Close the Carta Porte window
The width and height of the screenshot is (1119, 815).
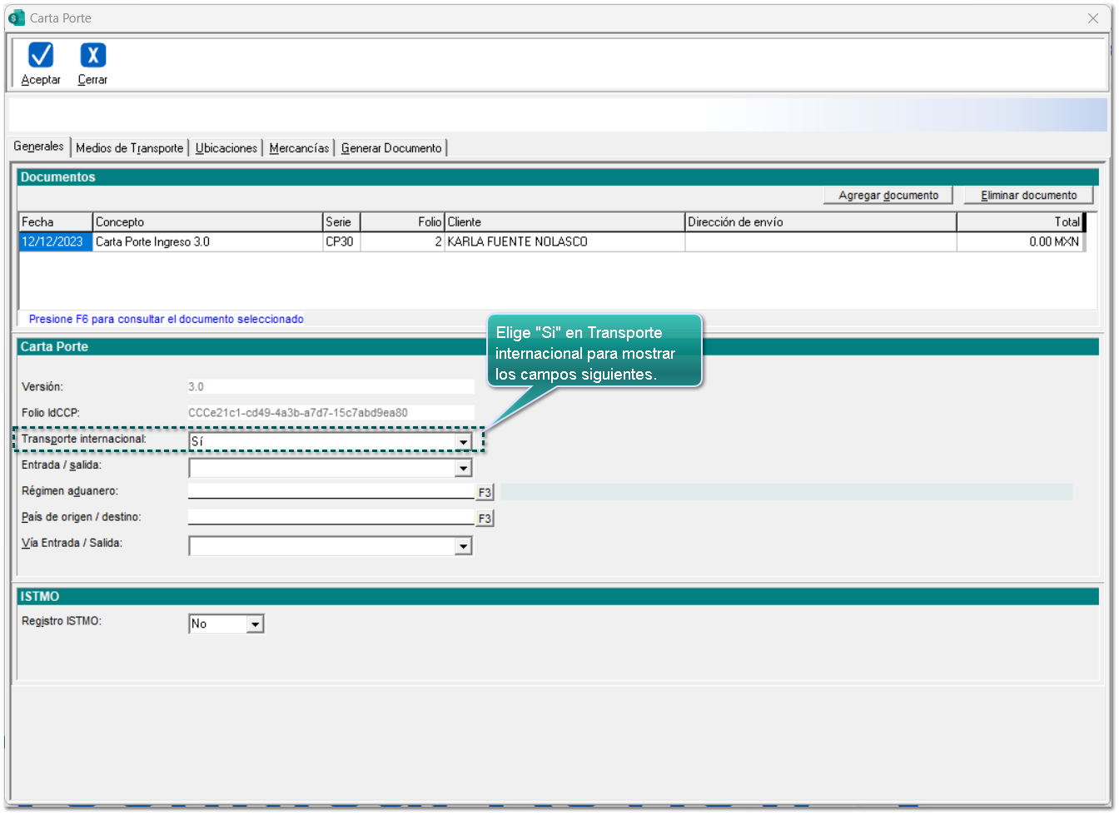pyautogui.click(x=1093, y=18)
